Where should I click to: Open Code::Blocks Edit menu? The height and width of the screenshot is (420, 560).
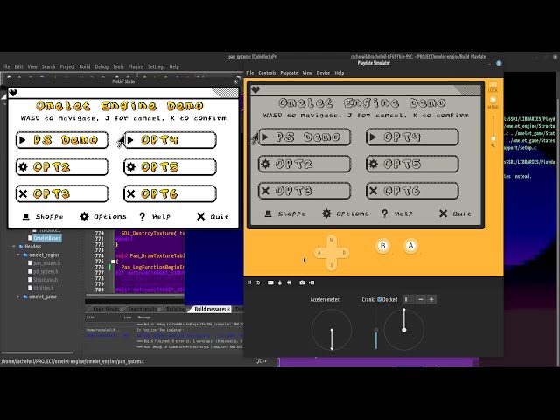(18, 66)
